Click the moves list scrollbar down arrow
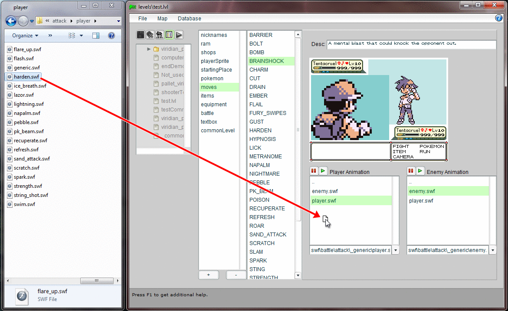The image size is (508, 311). coord(298,275)
